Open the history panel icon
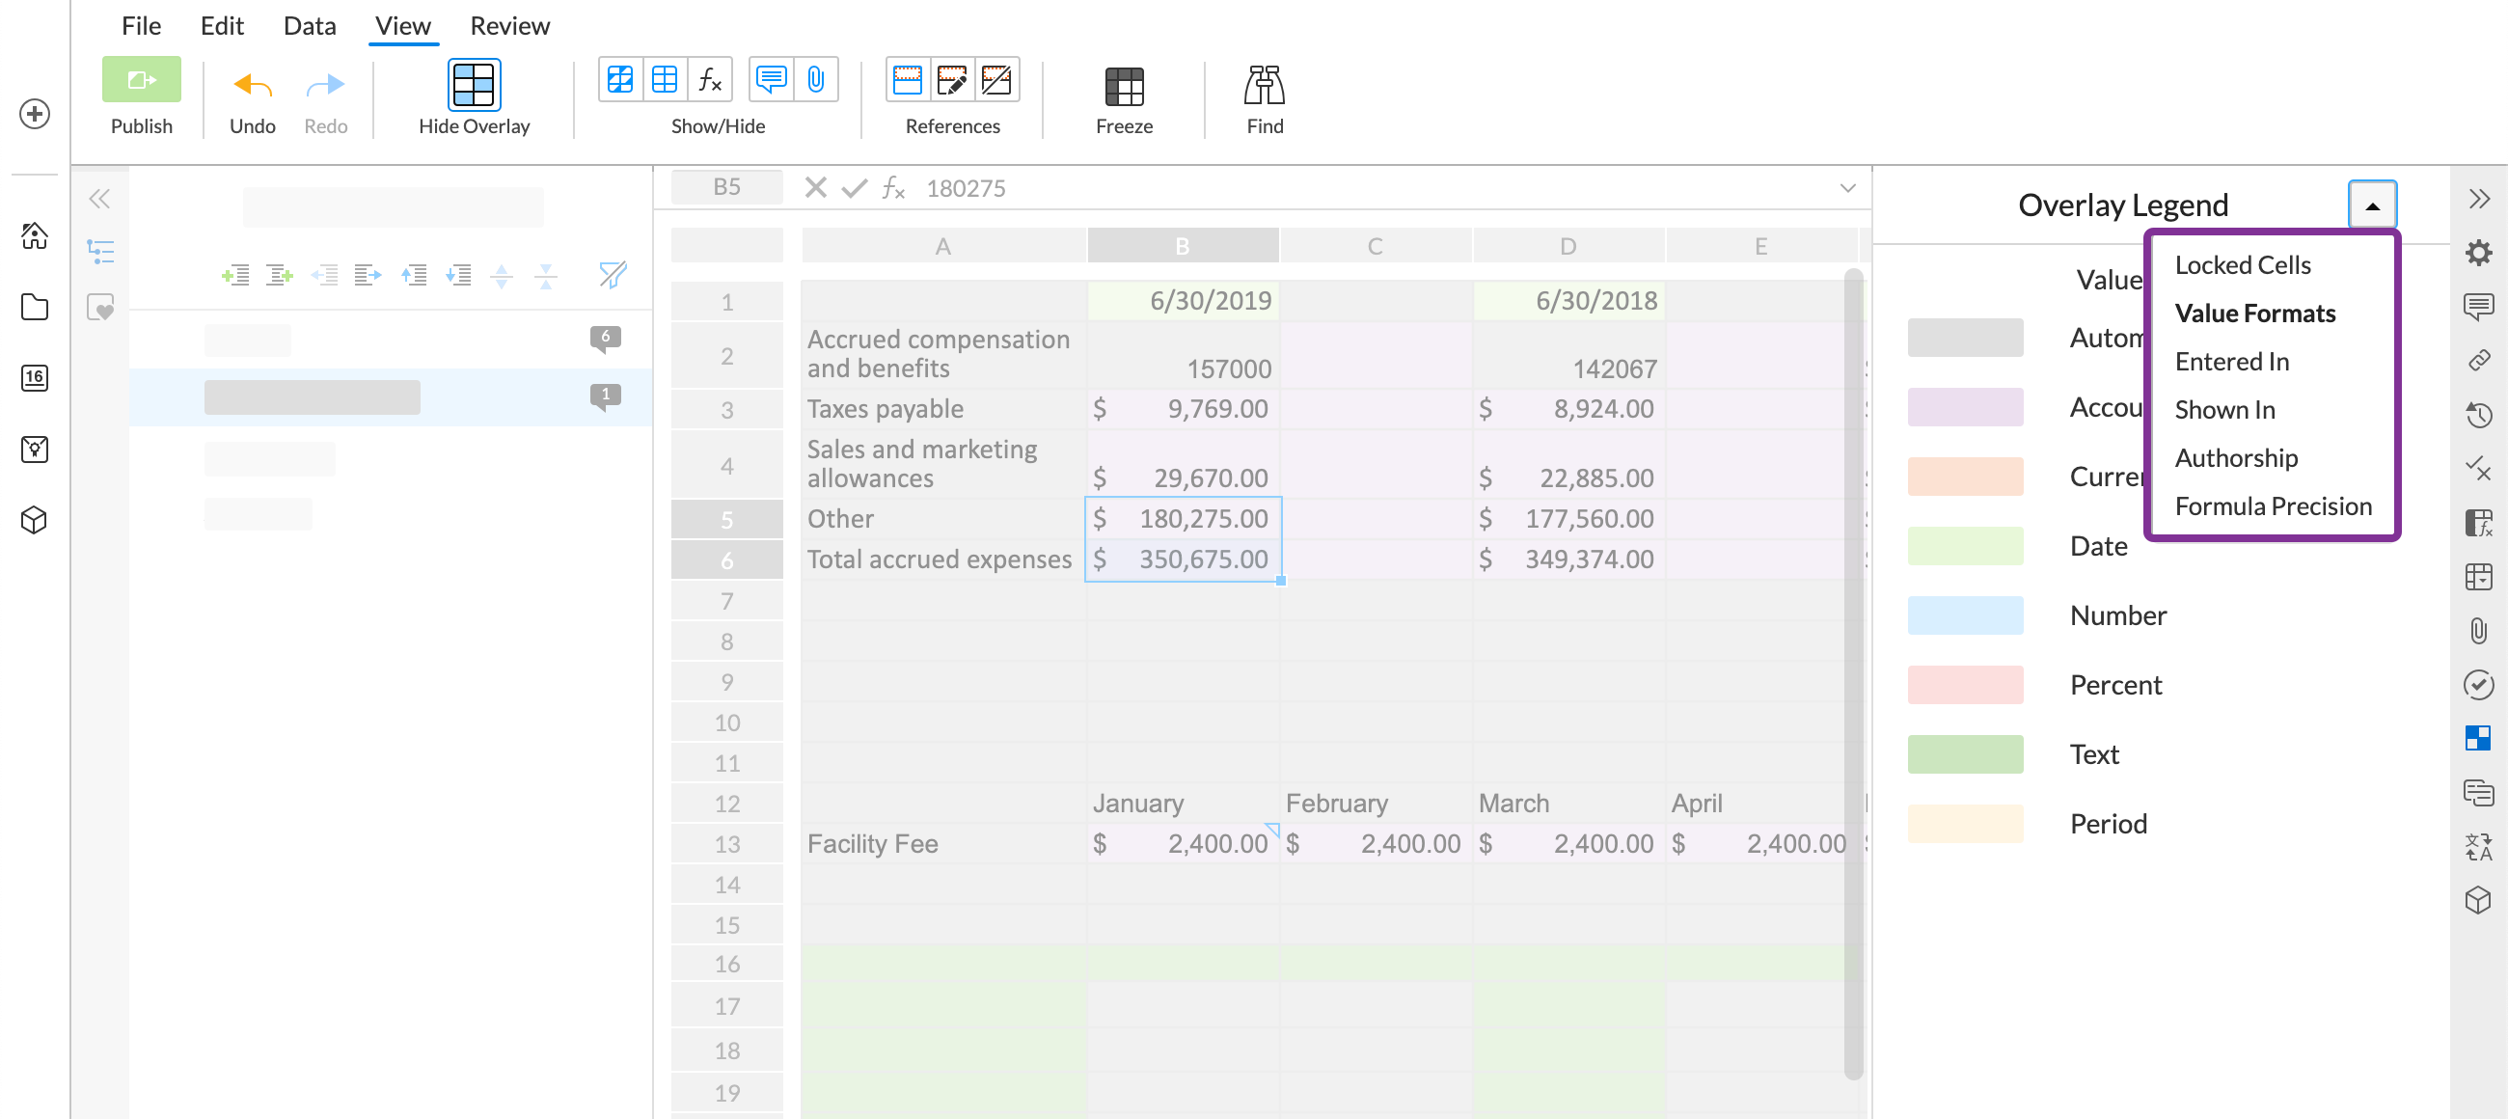Viewport: 2508px width, 1119px height. coord(2479,416)
